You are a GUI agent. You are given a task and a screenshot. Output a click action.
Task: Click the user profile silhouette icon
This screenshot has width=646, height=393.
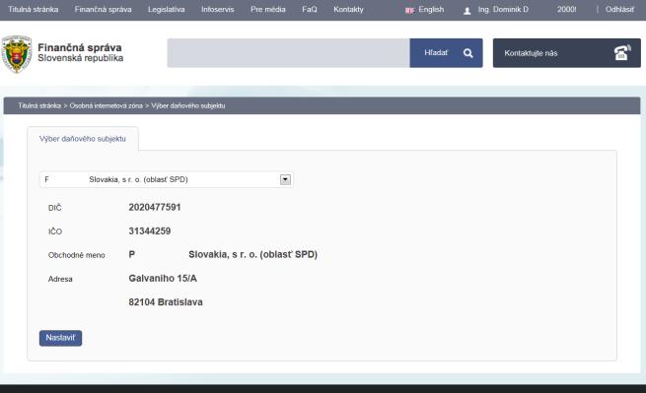(x=467, y=11)
